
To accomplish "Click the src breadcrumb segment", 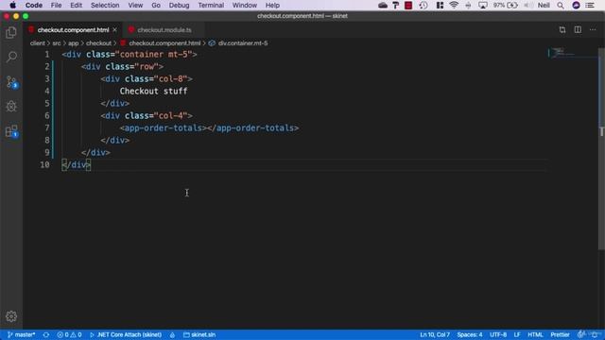I will 57,43.
